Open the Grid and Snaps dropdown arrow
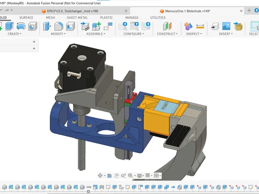Screen dimensions: 259x194 tap(152, 176)
